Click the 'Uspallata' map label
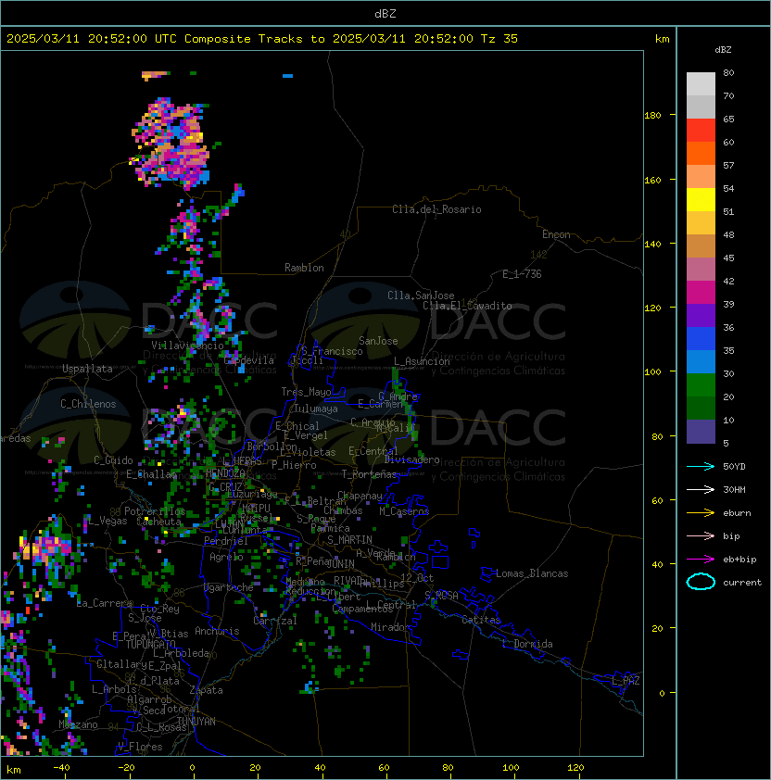 [87, 369]
